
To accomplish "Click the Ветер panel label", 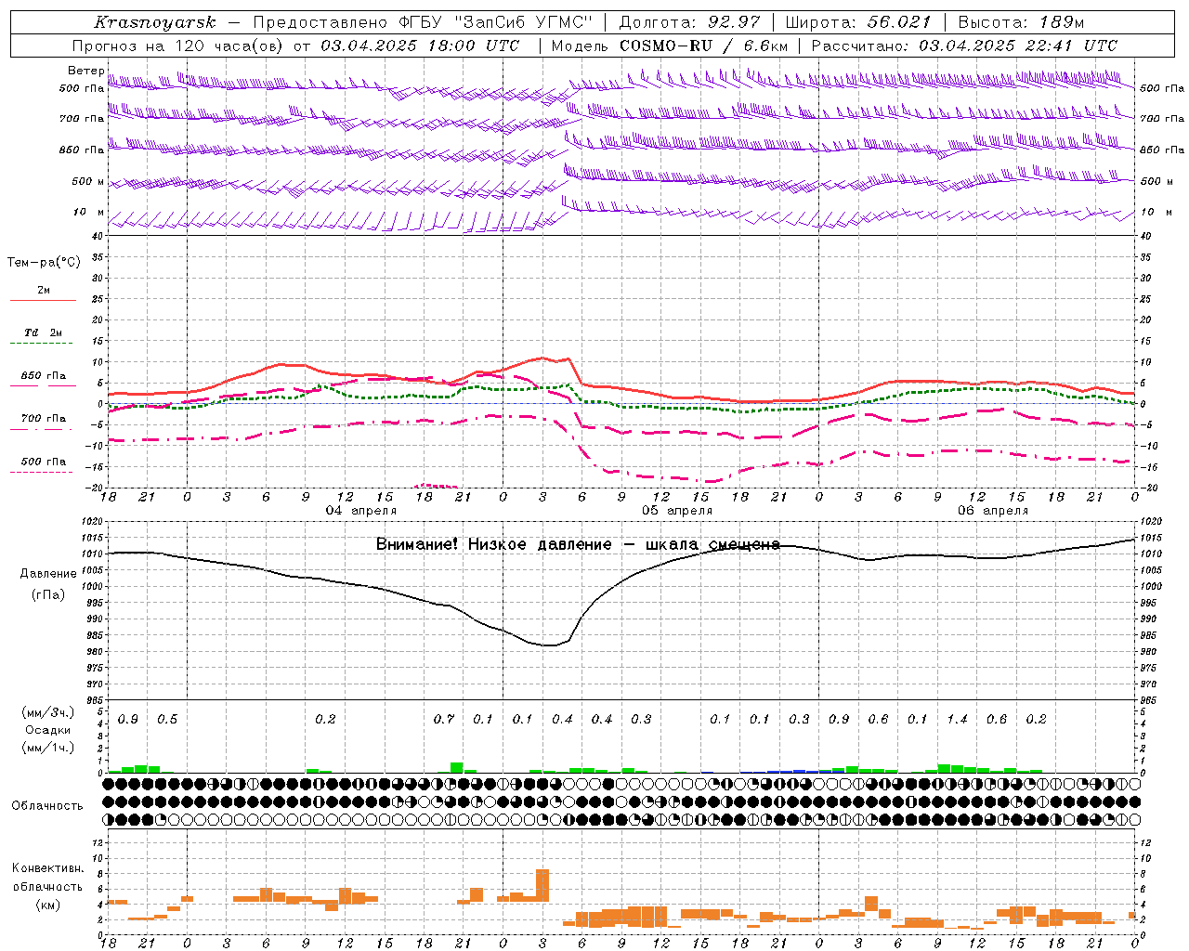I will [x=85, y=71].
